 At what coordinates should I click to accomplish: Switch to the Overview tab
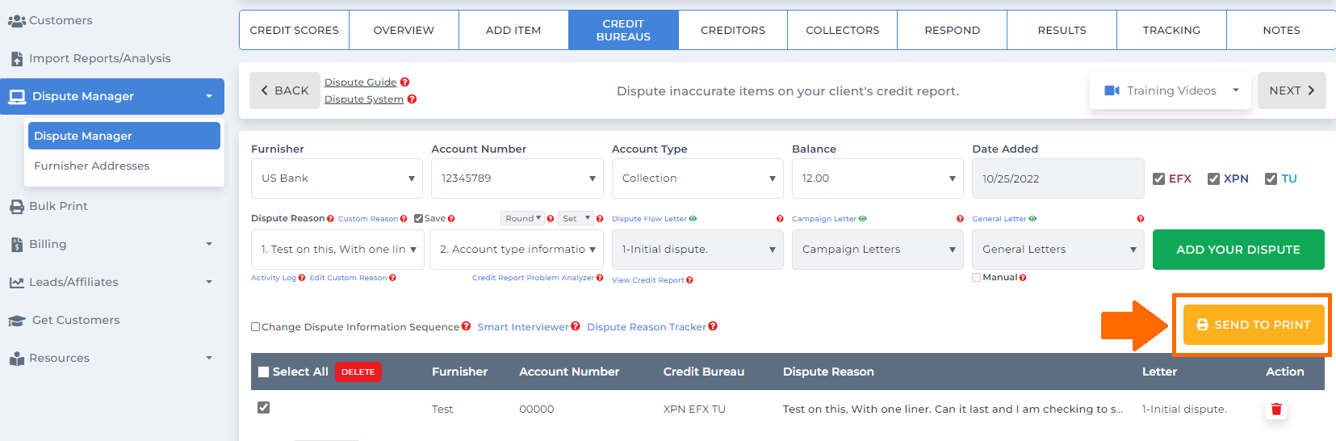[x=404, y=30]
